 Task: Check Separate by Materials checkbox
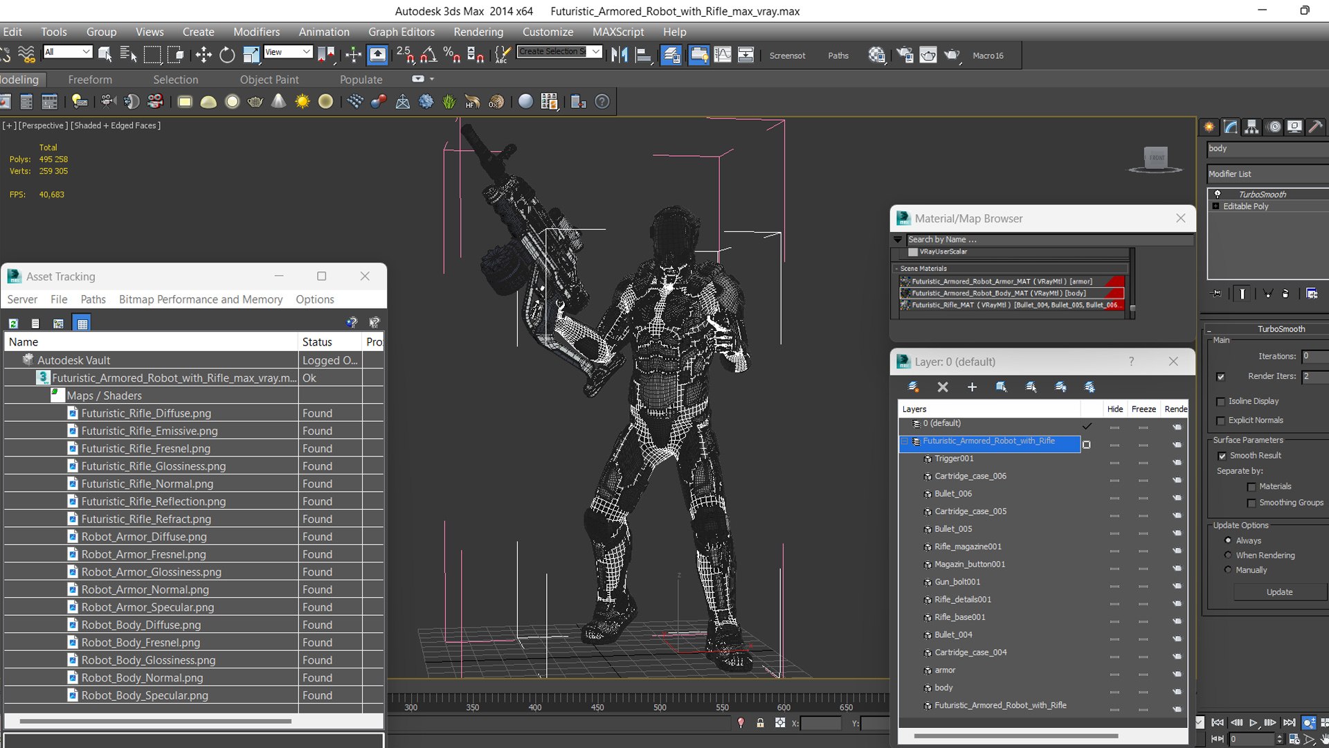point(1251,487)
